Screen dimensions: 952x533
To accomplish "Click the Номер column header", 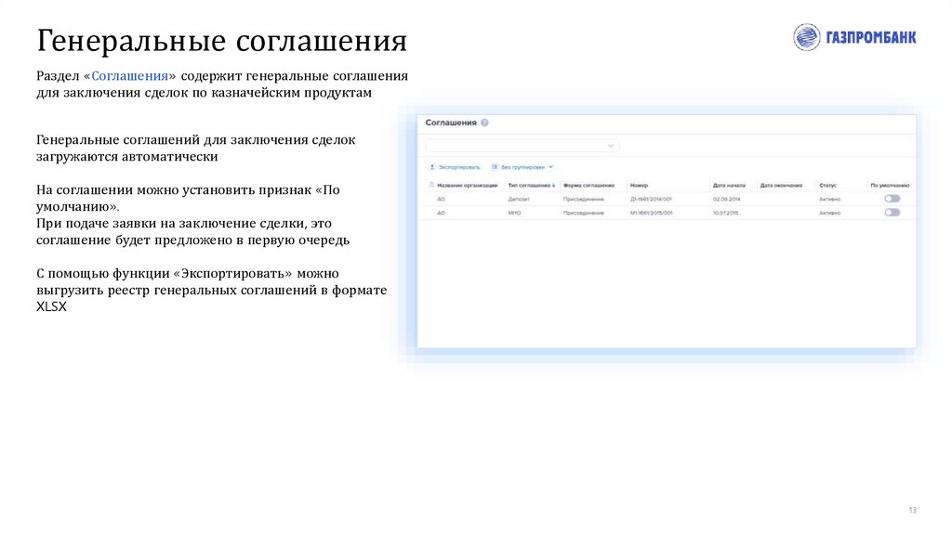I will pyautogui.click(x=639, y=186).
